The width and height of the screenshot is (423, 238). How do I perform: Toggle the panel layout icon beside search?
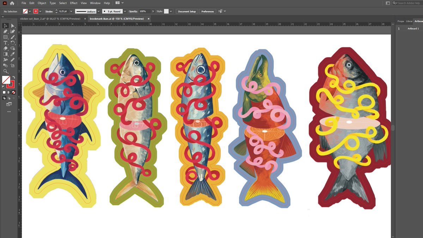coord(388,3)
